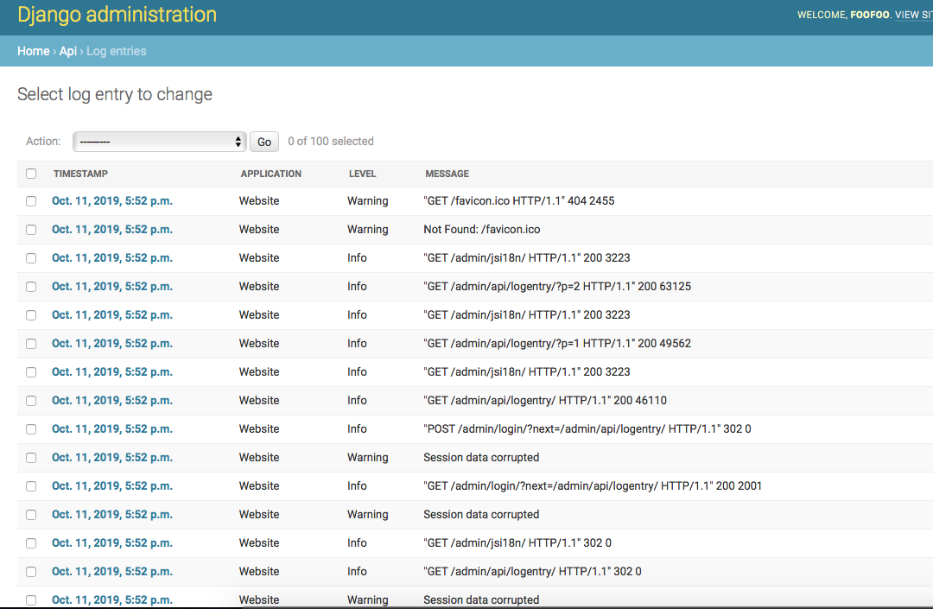Click the POST /admin/login/ 302 0 message
Image resolution: width=933 pixels, height=609 pixels.
point(587,429)
